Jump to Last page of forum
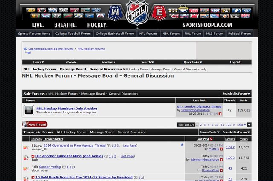The width and height of the screenshot is (273, 181). 241,125
